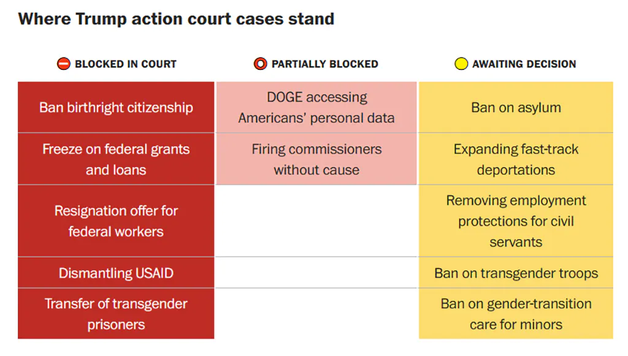Click the chart title about Trump court cases

point(177,19)
